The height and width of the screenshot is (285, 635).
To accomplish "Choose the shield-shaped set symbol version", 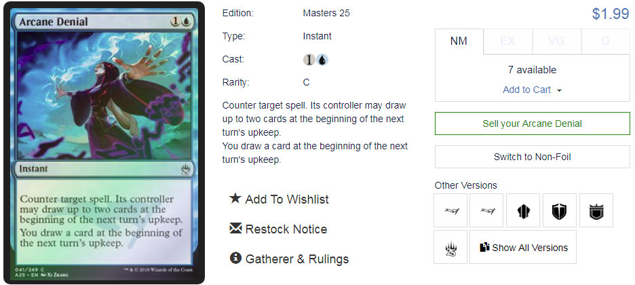I will 559,210.
